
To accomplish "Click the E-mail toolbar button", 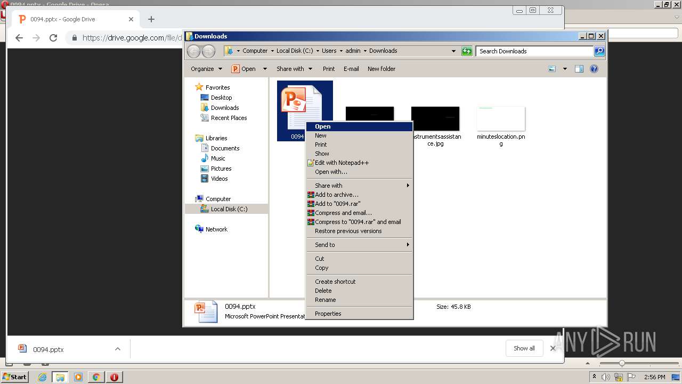I will (x=351, y=69).
